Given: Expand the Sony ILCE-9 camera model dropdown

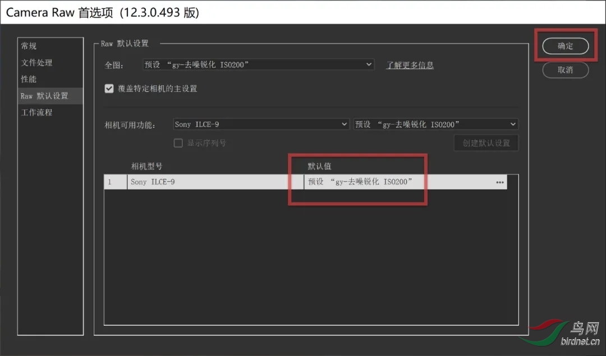Looking at the screenshot, I should [261, 124].
